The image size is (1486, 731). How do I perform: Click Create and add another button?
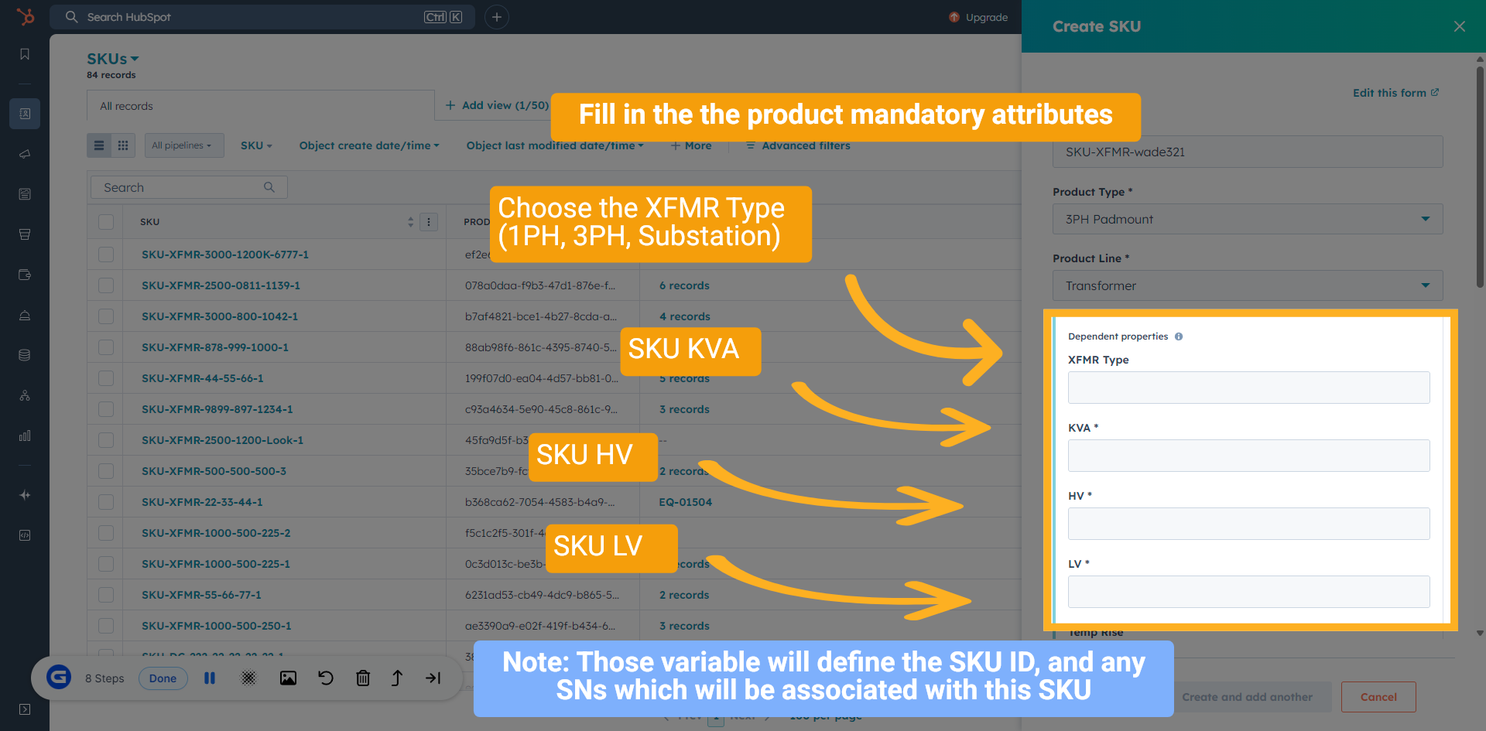tap(1247, 697)
